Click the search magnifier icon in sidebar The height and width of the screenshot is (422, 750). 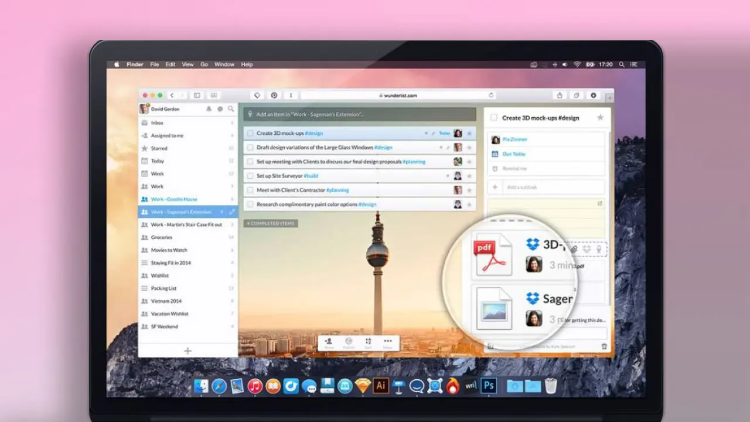click(231, 109)
